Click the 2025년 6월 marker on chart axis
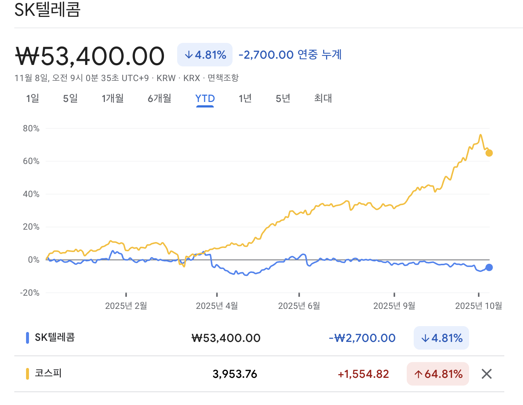Screen dimensions: 523x405 pos(299,306)
